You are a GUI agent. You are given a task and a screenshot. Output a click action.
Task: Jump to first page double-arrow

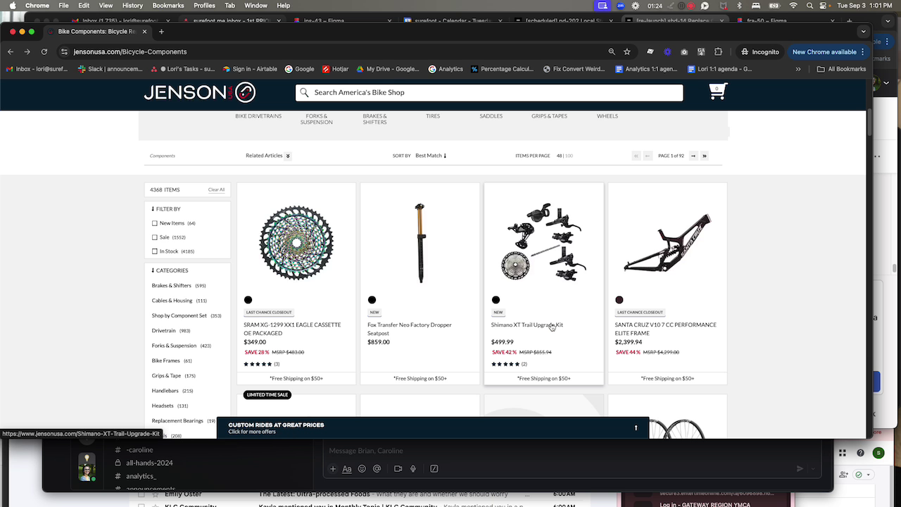636,156
